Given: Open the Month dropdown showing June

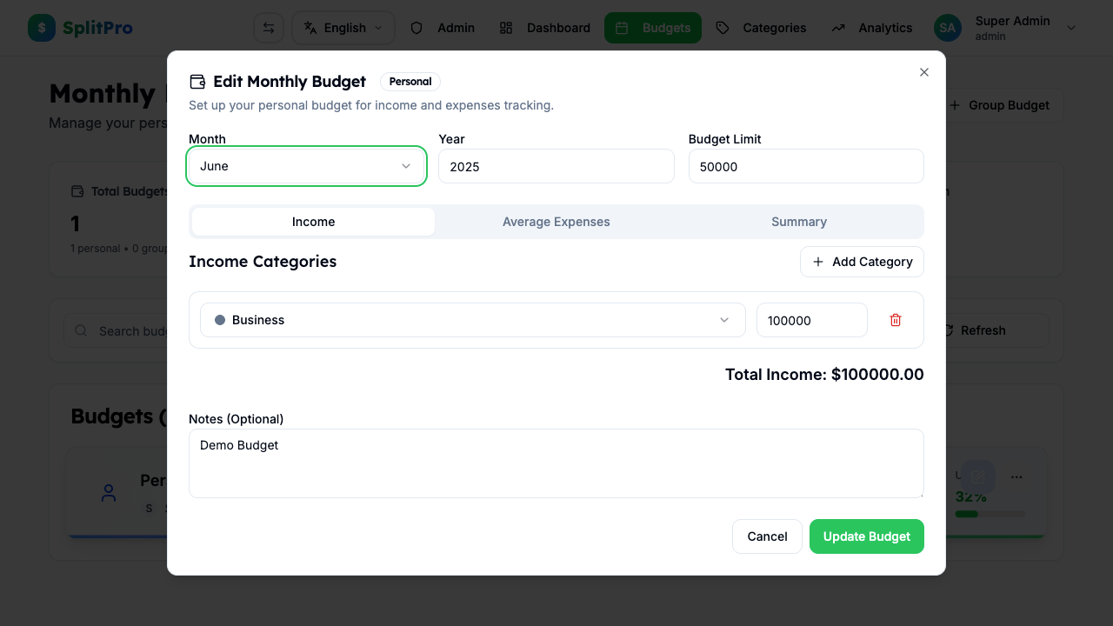Looking at the screenshot, I should tap(306, 165).
